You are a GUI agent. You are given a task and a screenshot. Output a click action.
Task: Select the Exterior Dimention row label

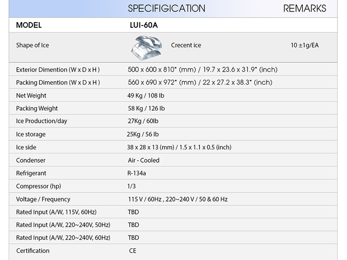click(x=58, y=69)
